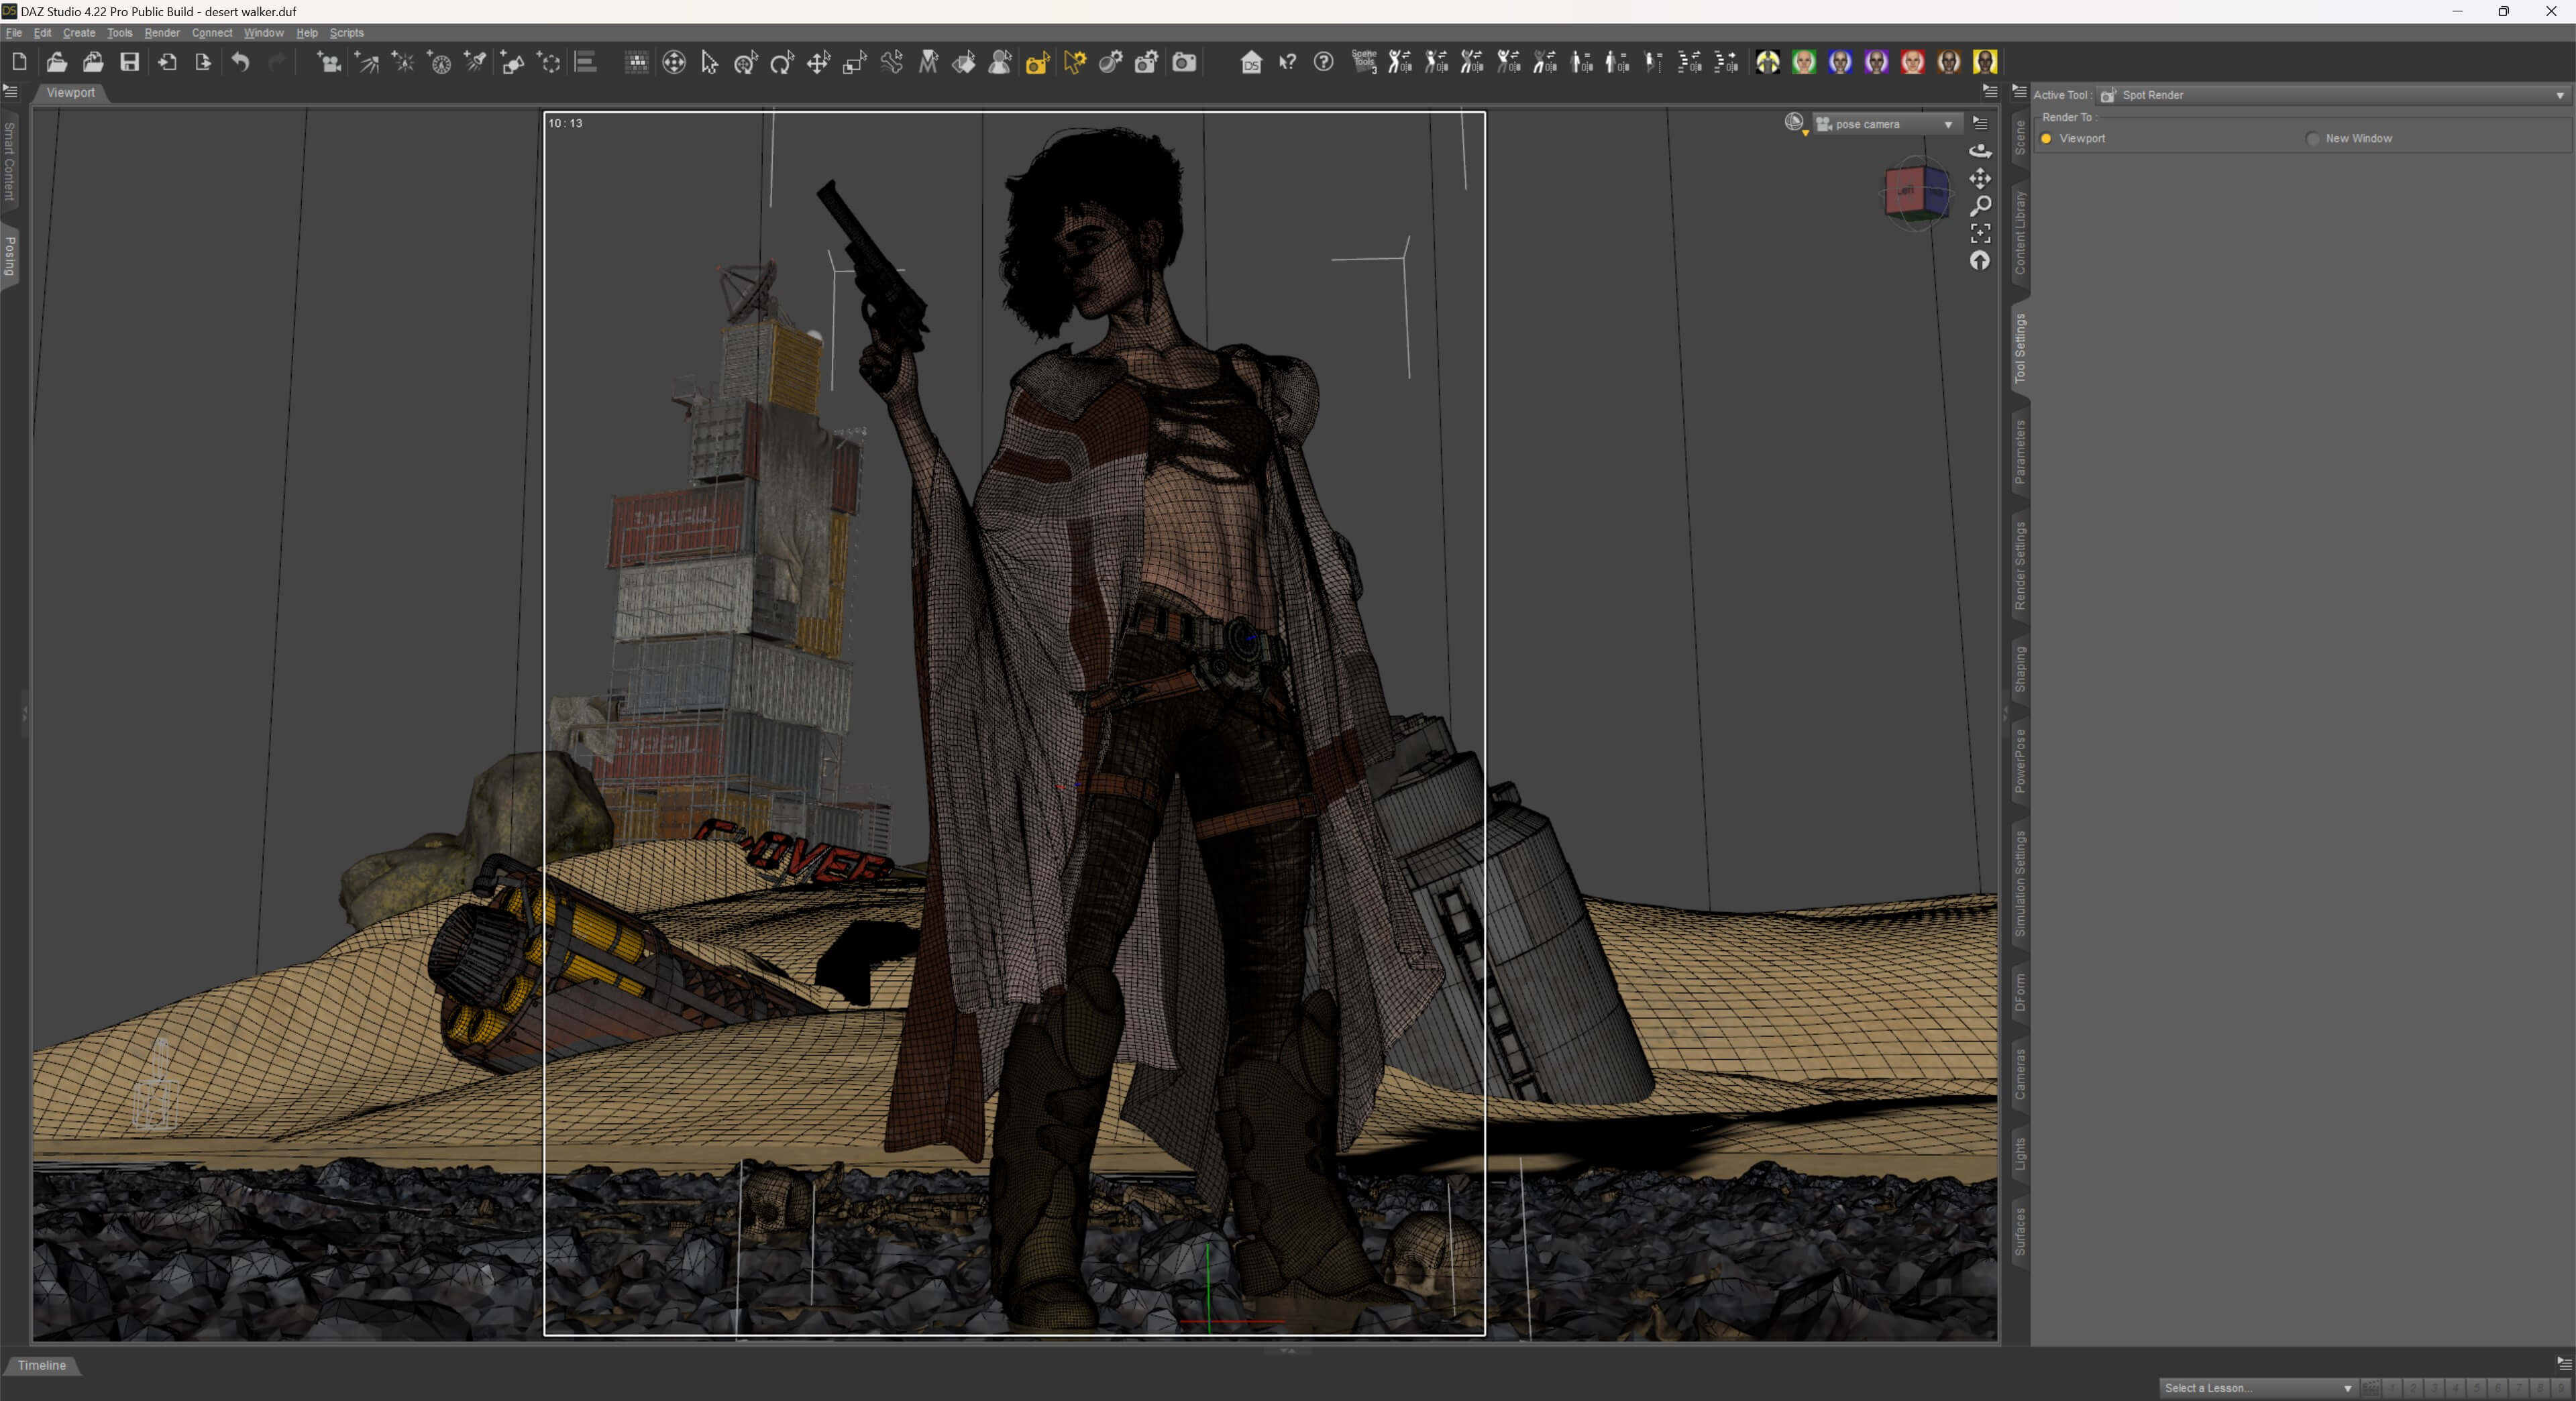Select the Translate move tool
Image resolution: width=2576 pixels, height=1401 pixels.
(818, 62)
